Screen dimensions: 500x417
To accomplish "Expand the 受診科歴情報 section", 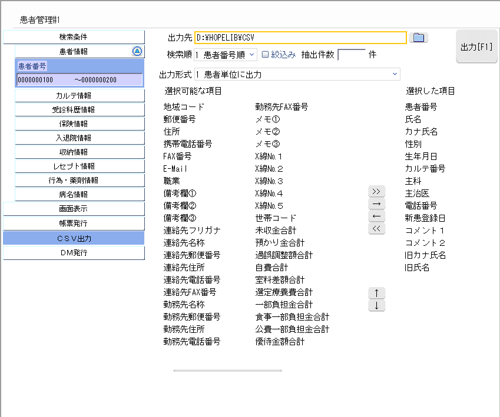I will [80, 109].
